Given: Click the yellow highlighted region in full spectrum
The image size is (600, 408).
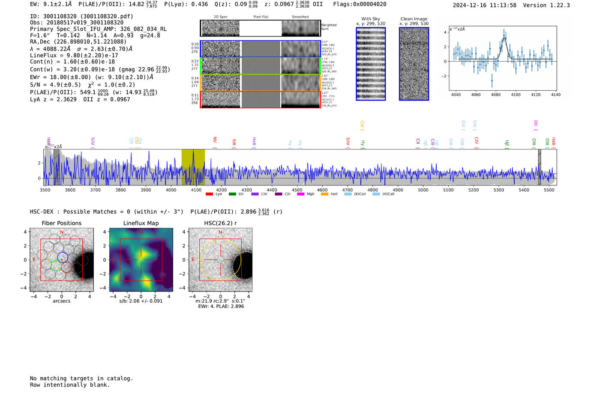Looking at the screenshot, I should point(193,167).
